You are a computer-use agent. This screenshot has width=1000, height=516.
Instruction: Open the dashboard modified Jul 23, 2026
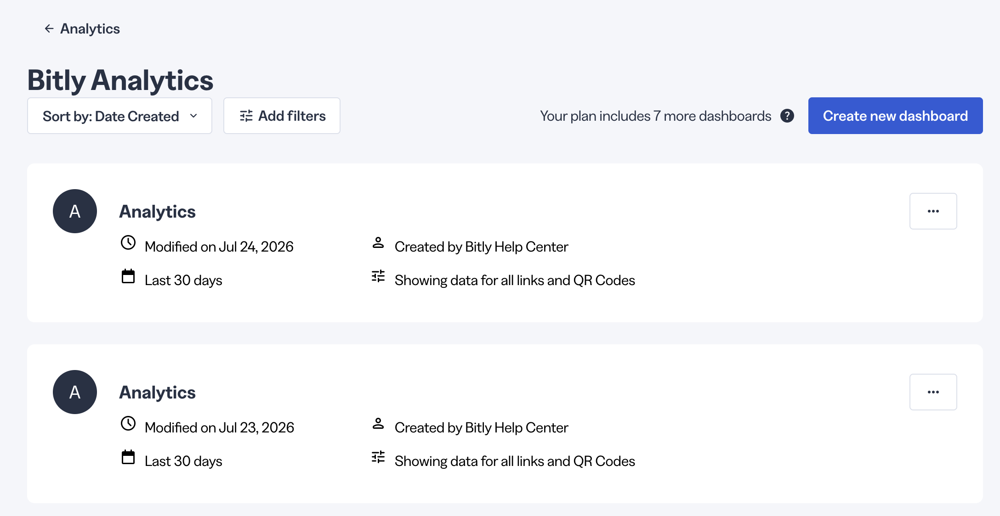157,393
